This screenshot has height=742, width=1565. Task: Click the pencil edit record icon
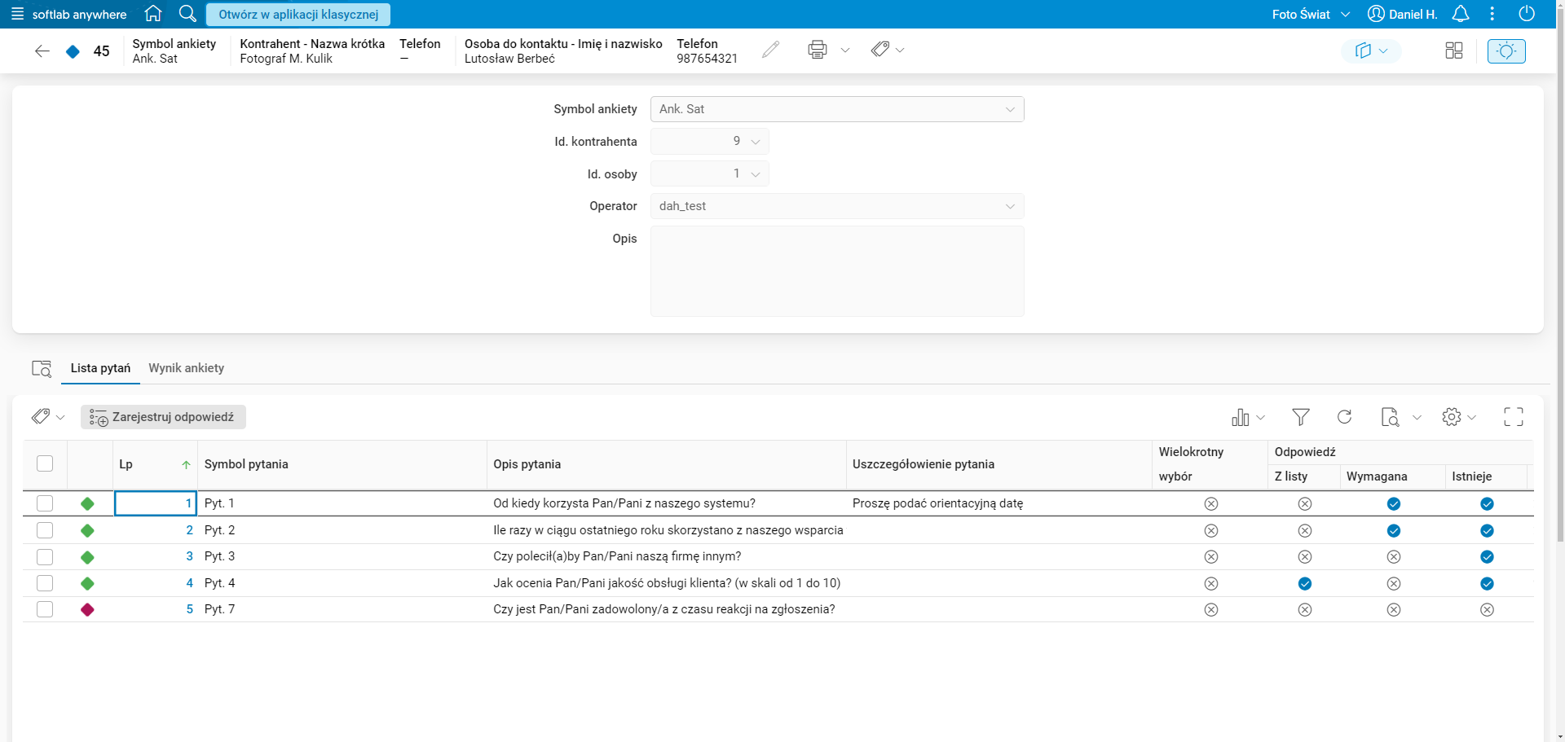(770, 50)
